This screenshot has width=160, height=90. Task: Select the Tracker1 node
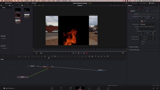pos(47,67)
